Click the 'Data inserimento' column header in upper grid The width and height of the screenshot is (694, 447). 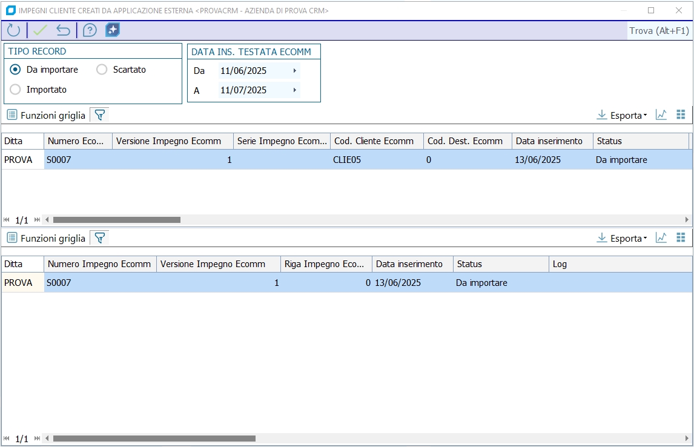coord(549,141)
